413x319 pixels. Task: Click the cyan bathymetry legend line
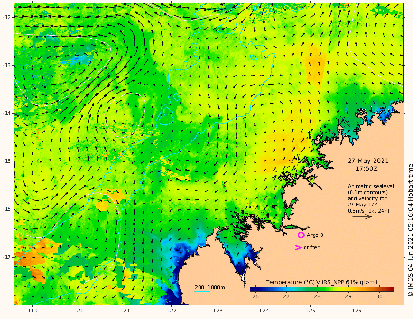202,291
